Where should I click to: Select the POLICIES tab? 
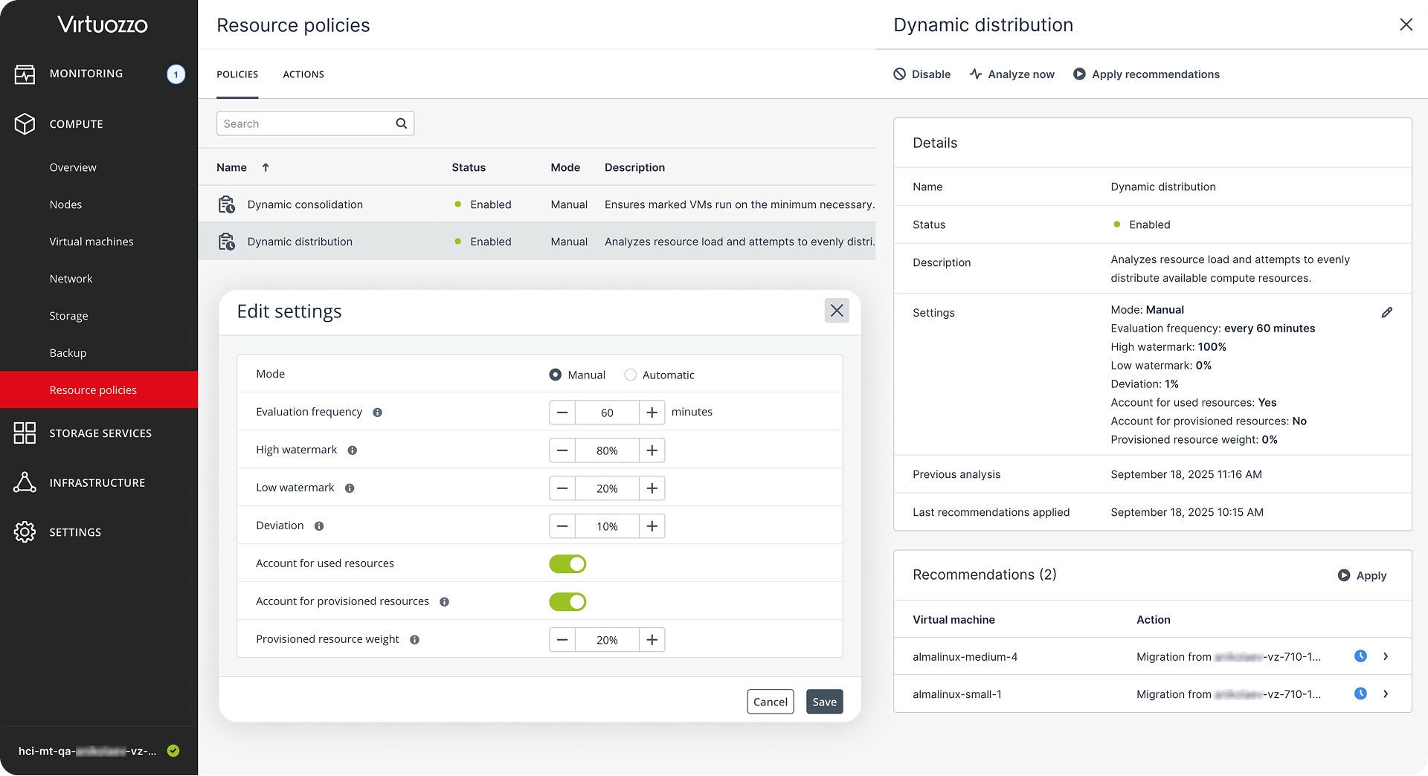tap(237, 74)
